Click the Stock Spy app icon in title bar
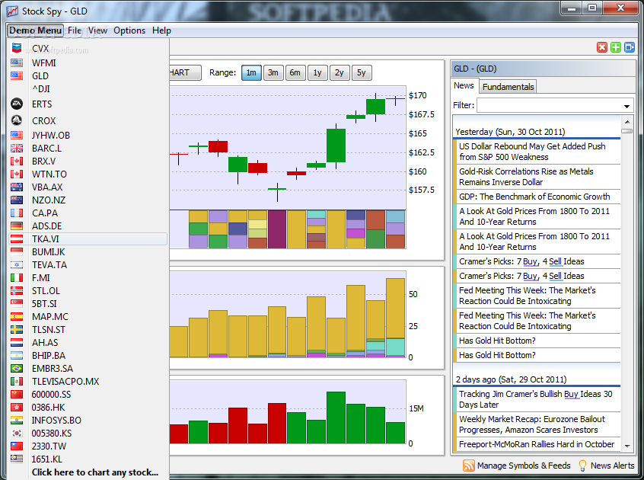Screen dimensions: 644x480 click(x=12, y=11)
